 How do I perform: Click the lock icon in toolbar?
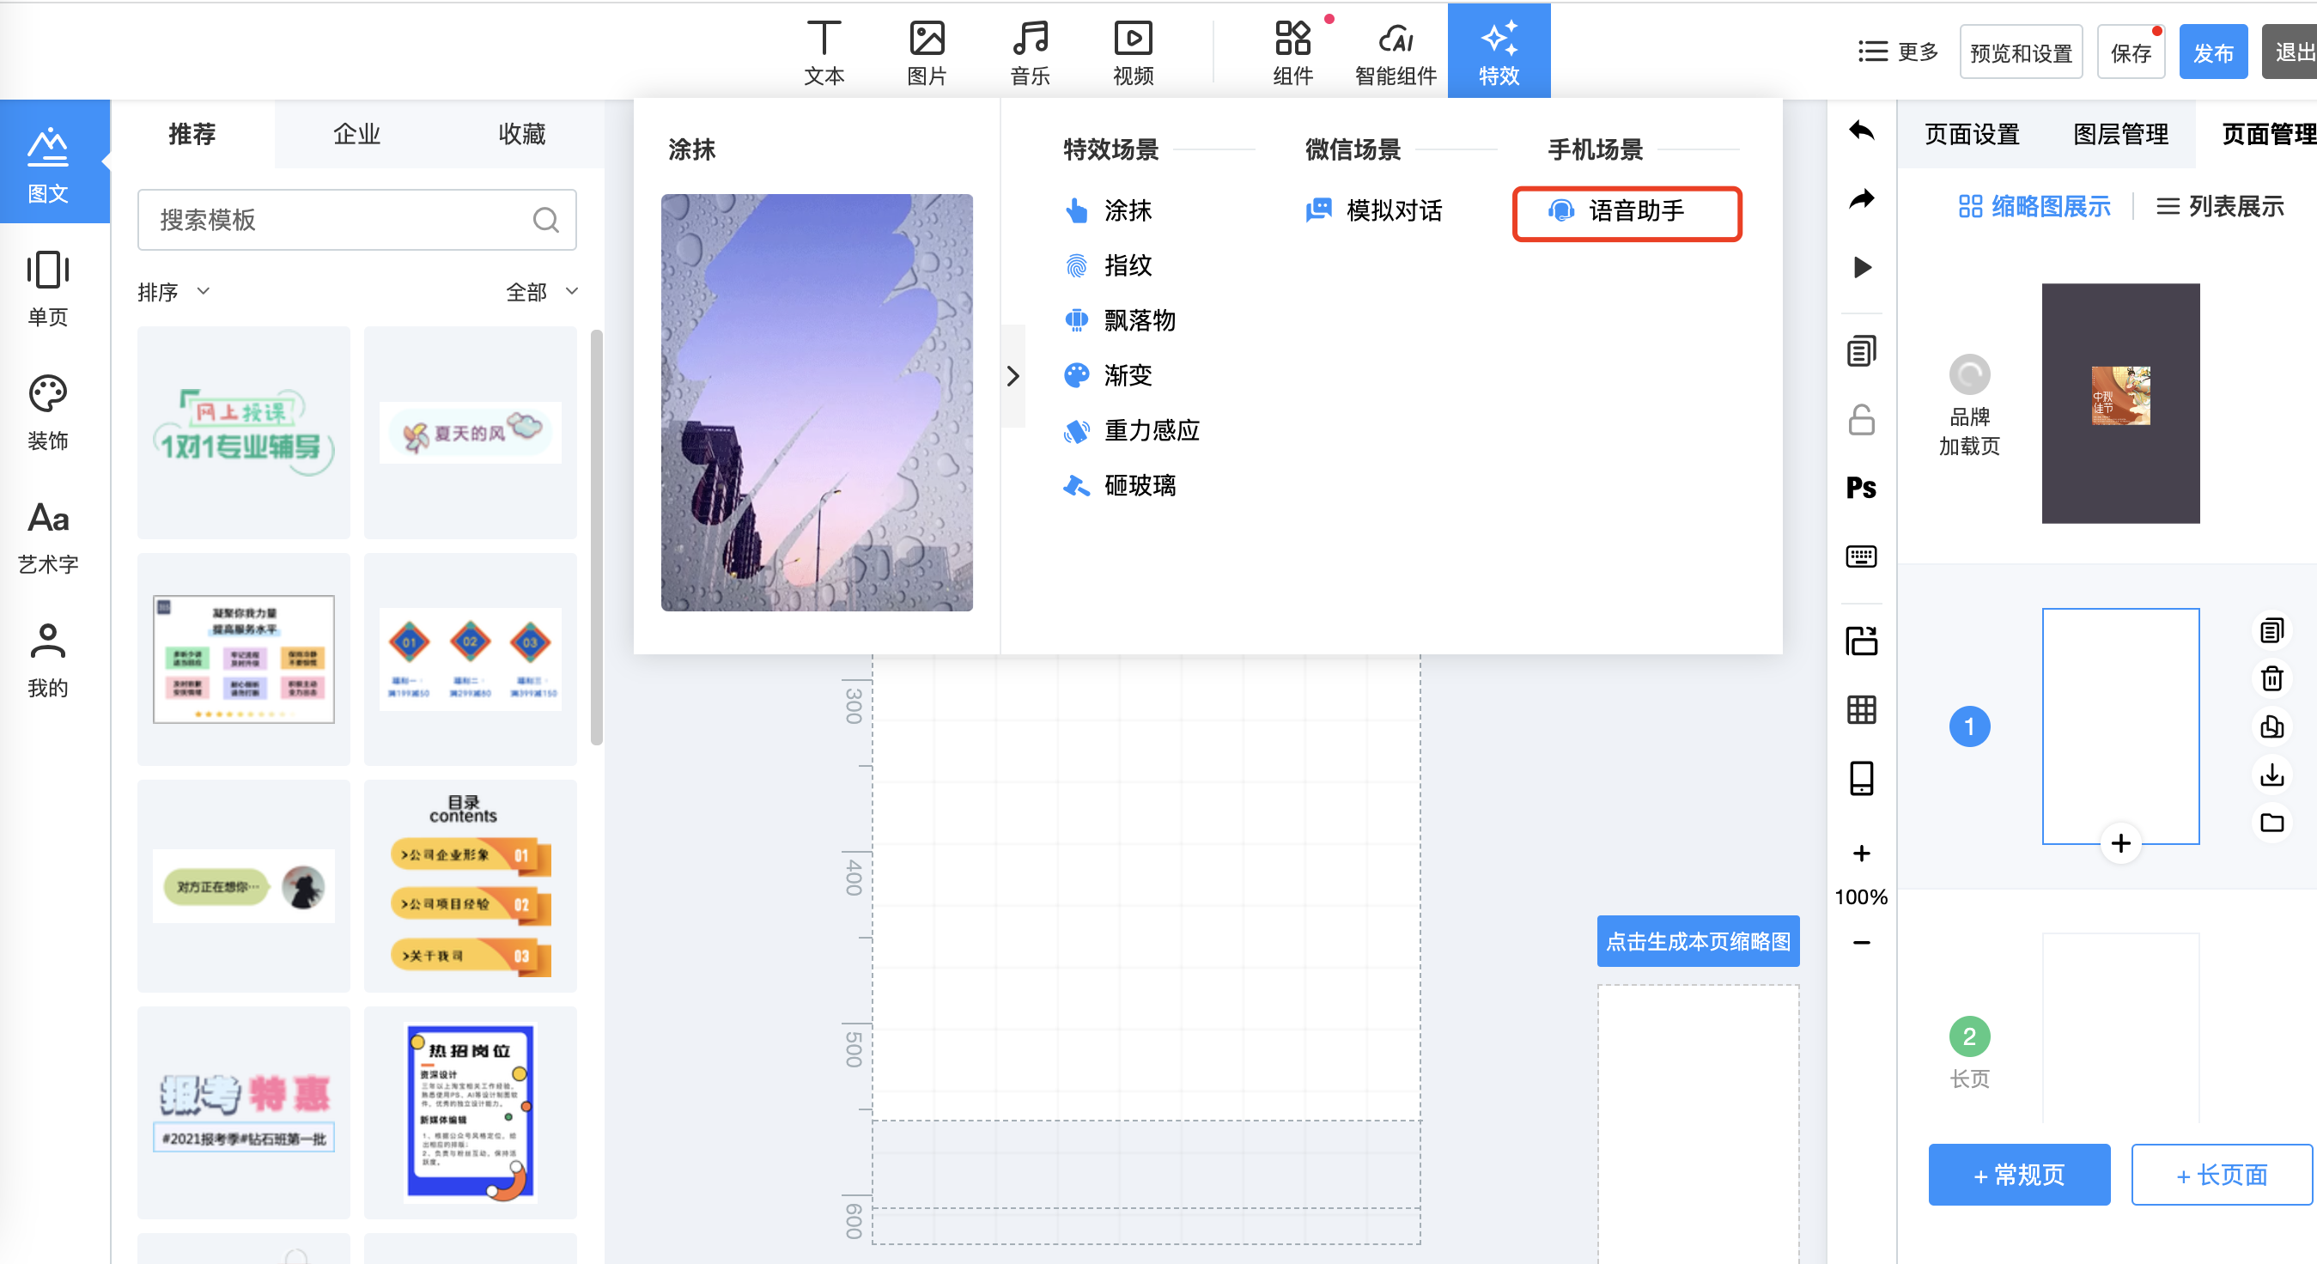tap(1861, 419)
